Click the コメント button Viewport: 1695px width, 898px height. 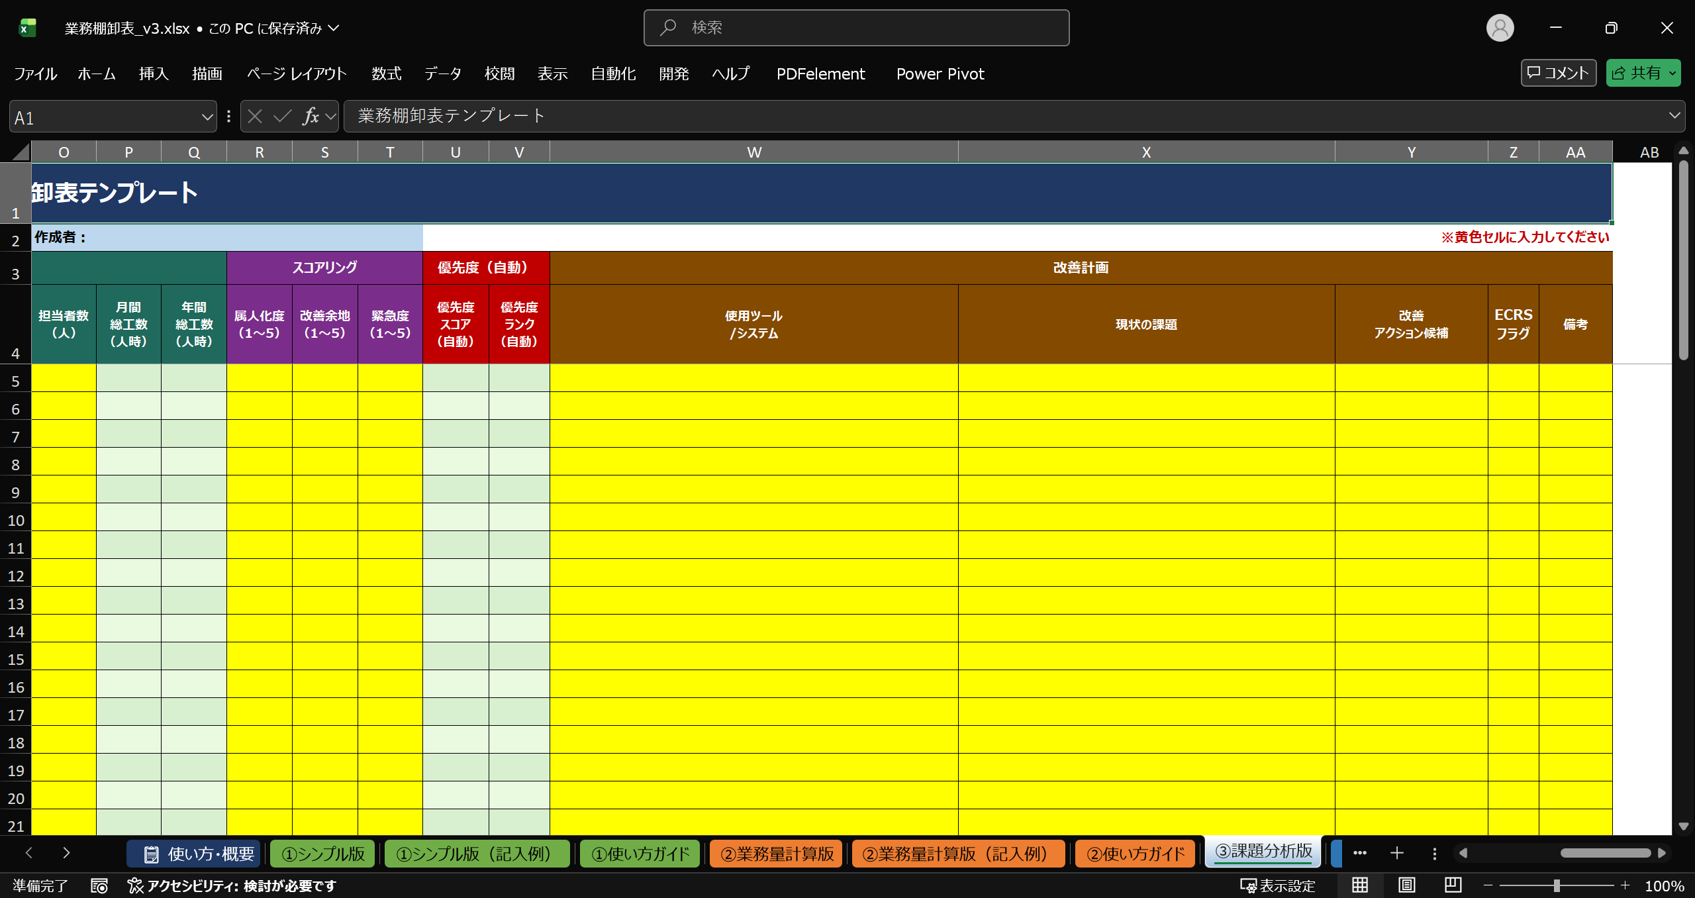[1558, 73]
